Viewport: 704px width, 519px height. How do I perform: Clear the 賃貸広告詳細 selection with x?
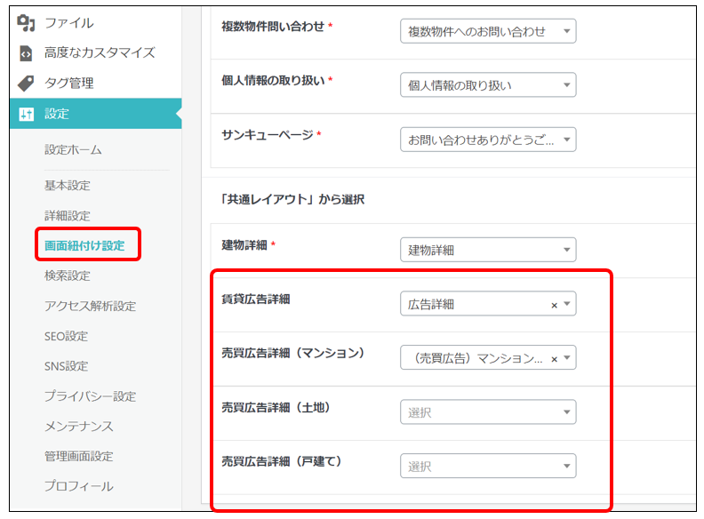tap(554, 305)
